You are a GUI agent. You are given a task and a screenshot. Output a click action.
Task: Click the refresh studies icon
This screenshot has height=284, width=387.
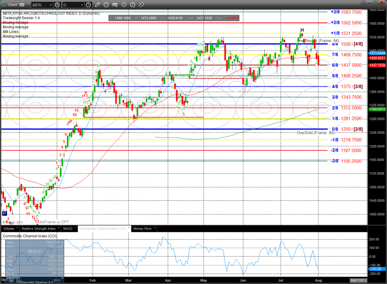pyautogui.click(x=106, y=4)
